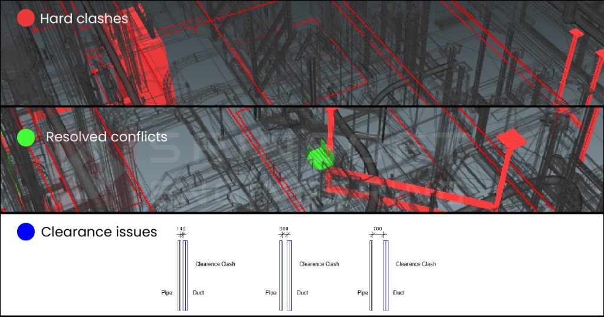604x317 pixels.
Task: Click the green resolved object in the 3D model
Action: [x=320, y=156]
